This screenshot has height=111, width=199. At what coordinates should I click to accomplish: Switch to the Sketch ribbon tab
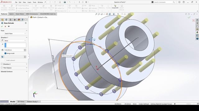click(x=11, y=14)
